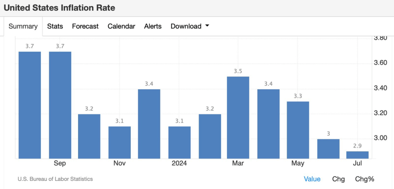Switch chart display to Value
The width and height of the screenshot is (394, 189).
[312, 179]
